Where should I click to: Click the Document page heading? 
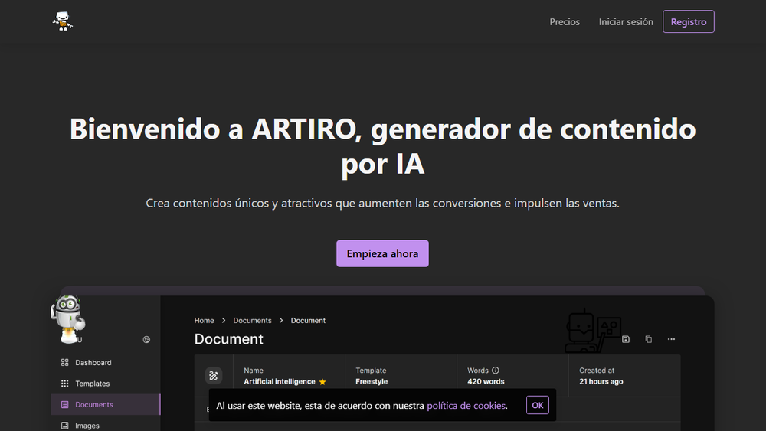pyautogui.click(x=228, y=339)
